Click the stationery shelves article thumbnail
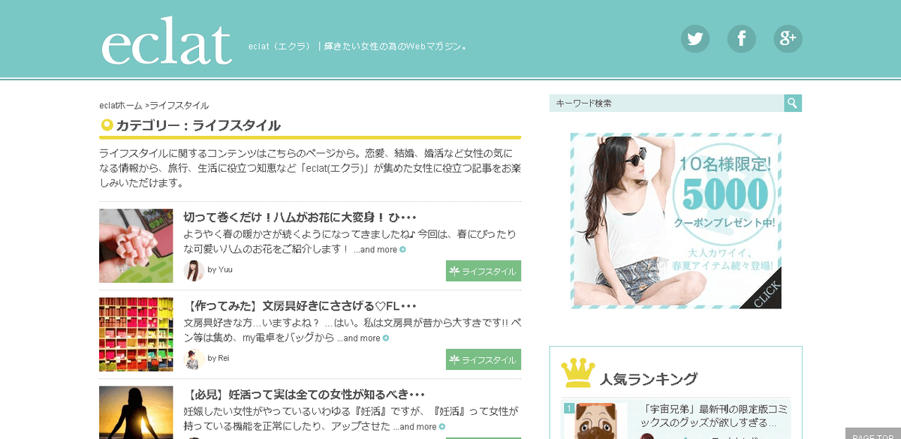 [x=136, y=335]
